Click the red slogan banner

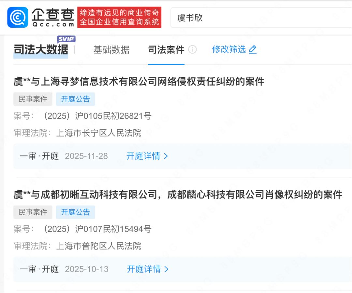click(119, 17)
